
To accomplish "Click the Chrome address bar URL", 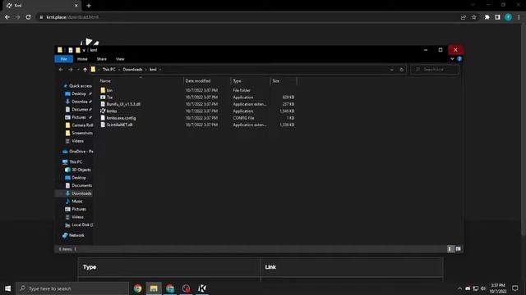I will click(72, 17).
